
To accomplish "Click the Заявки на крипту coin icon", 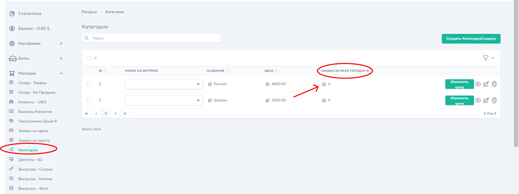I will click(11, 140).
